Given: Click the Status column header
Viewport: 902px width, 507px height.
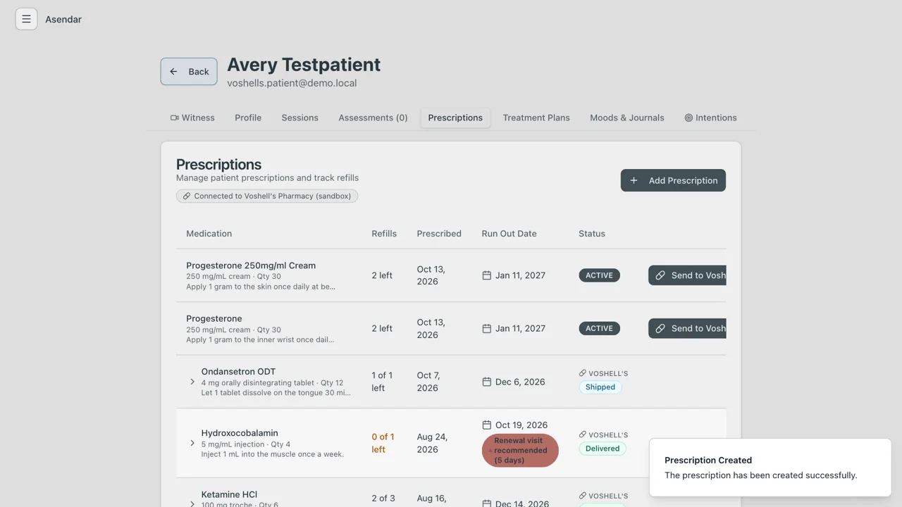Looking at the screenshot, I should pos(592,233).
